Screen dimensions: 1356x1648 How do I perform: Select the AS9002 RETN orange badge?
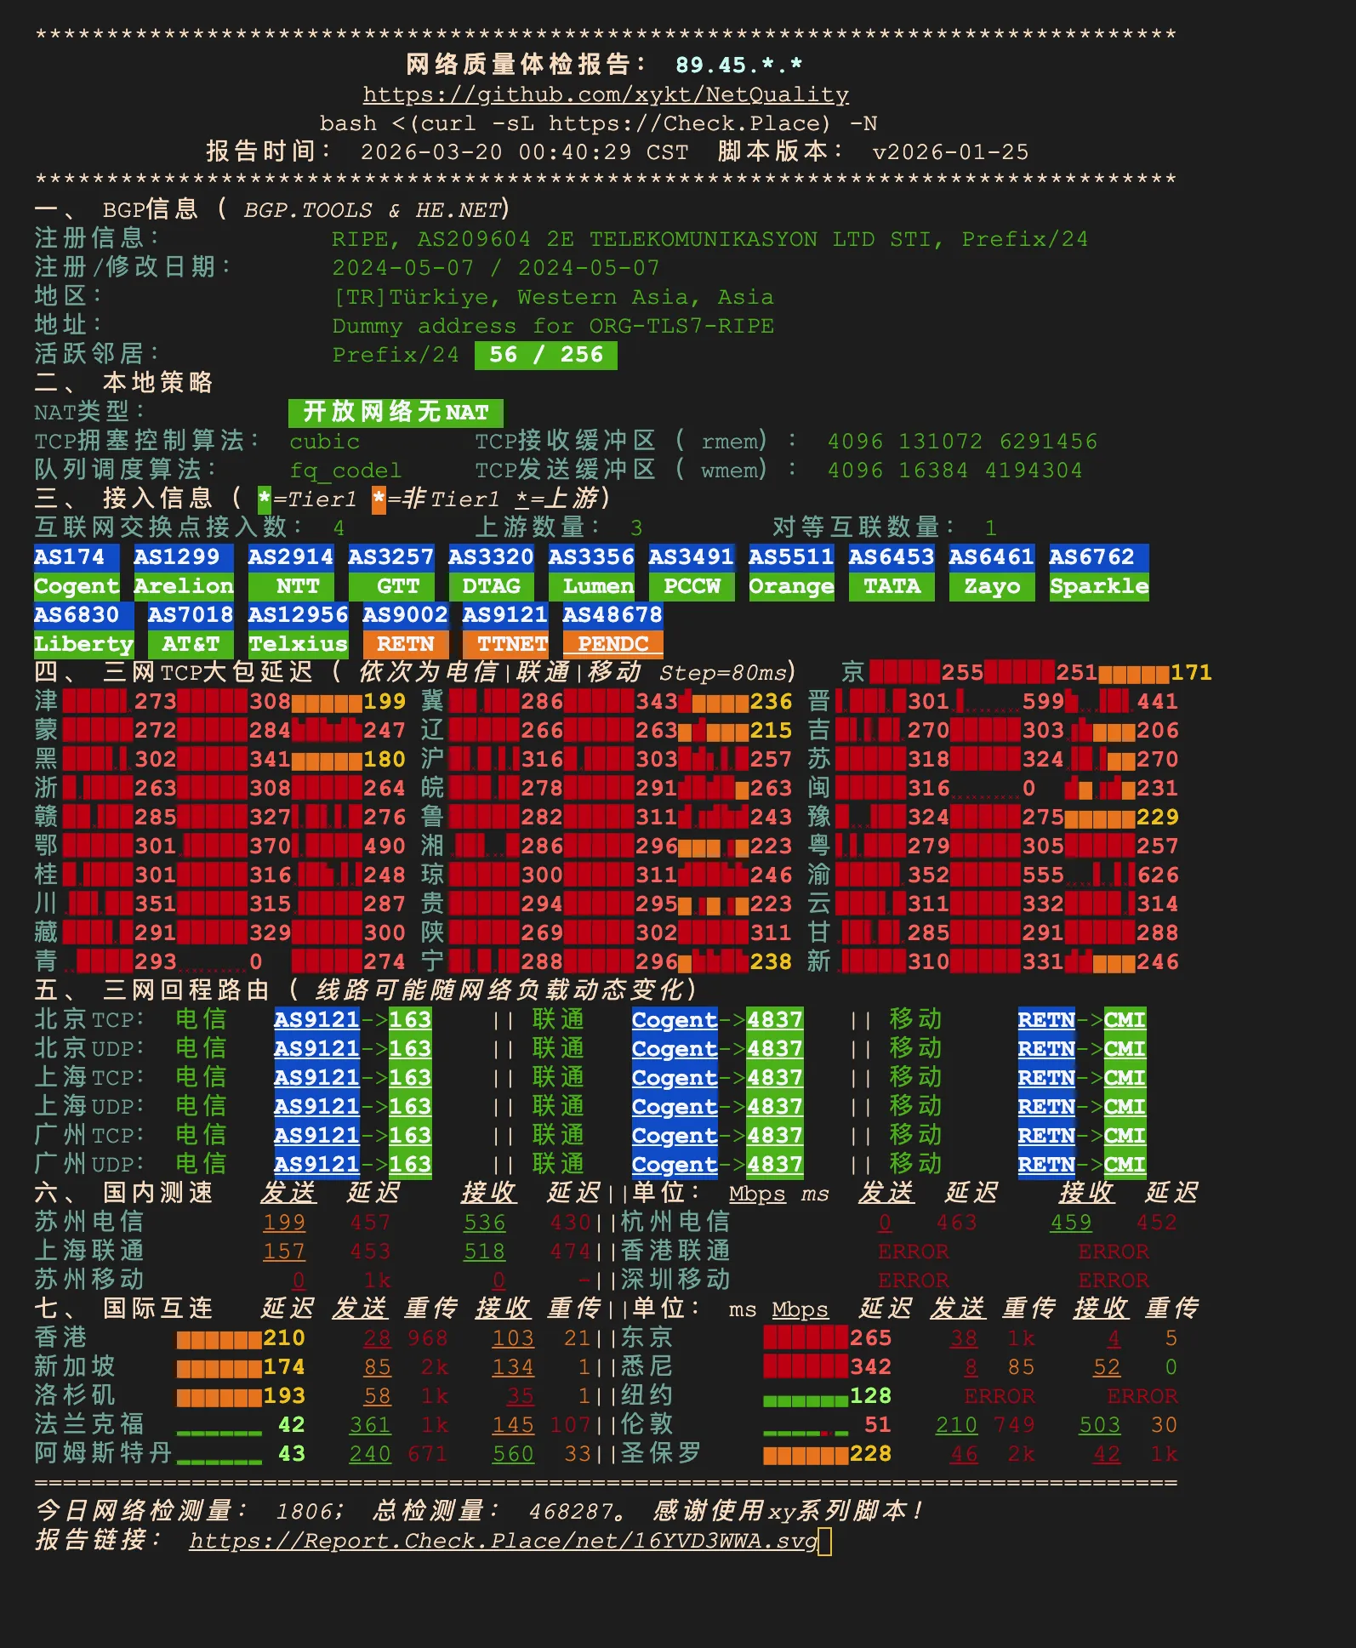point(405,630)
